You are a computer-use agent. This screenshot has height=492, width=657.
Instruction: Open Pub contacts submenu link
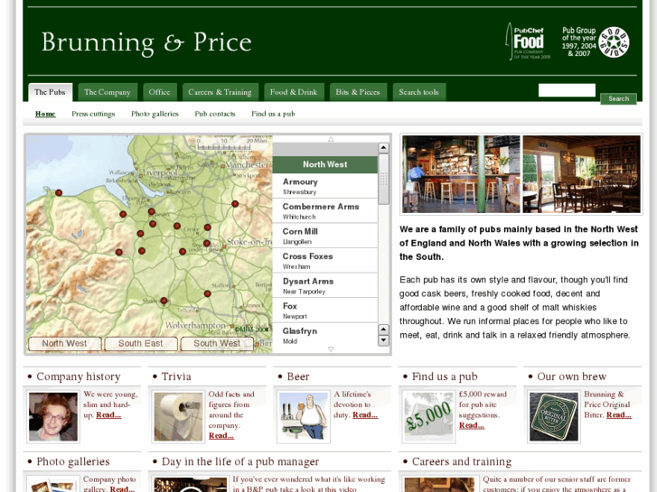[215, 114]
